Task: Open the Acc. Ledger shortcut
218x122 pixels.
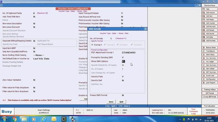Action: [210, 62]
